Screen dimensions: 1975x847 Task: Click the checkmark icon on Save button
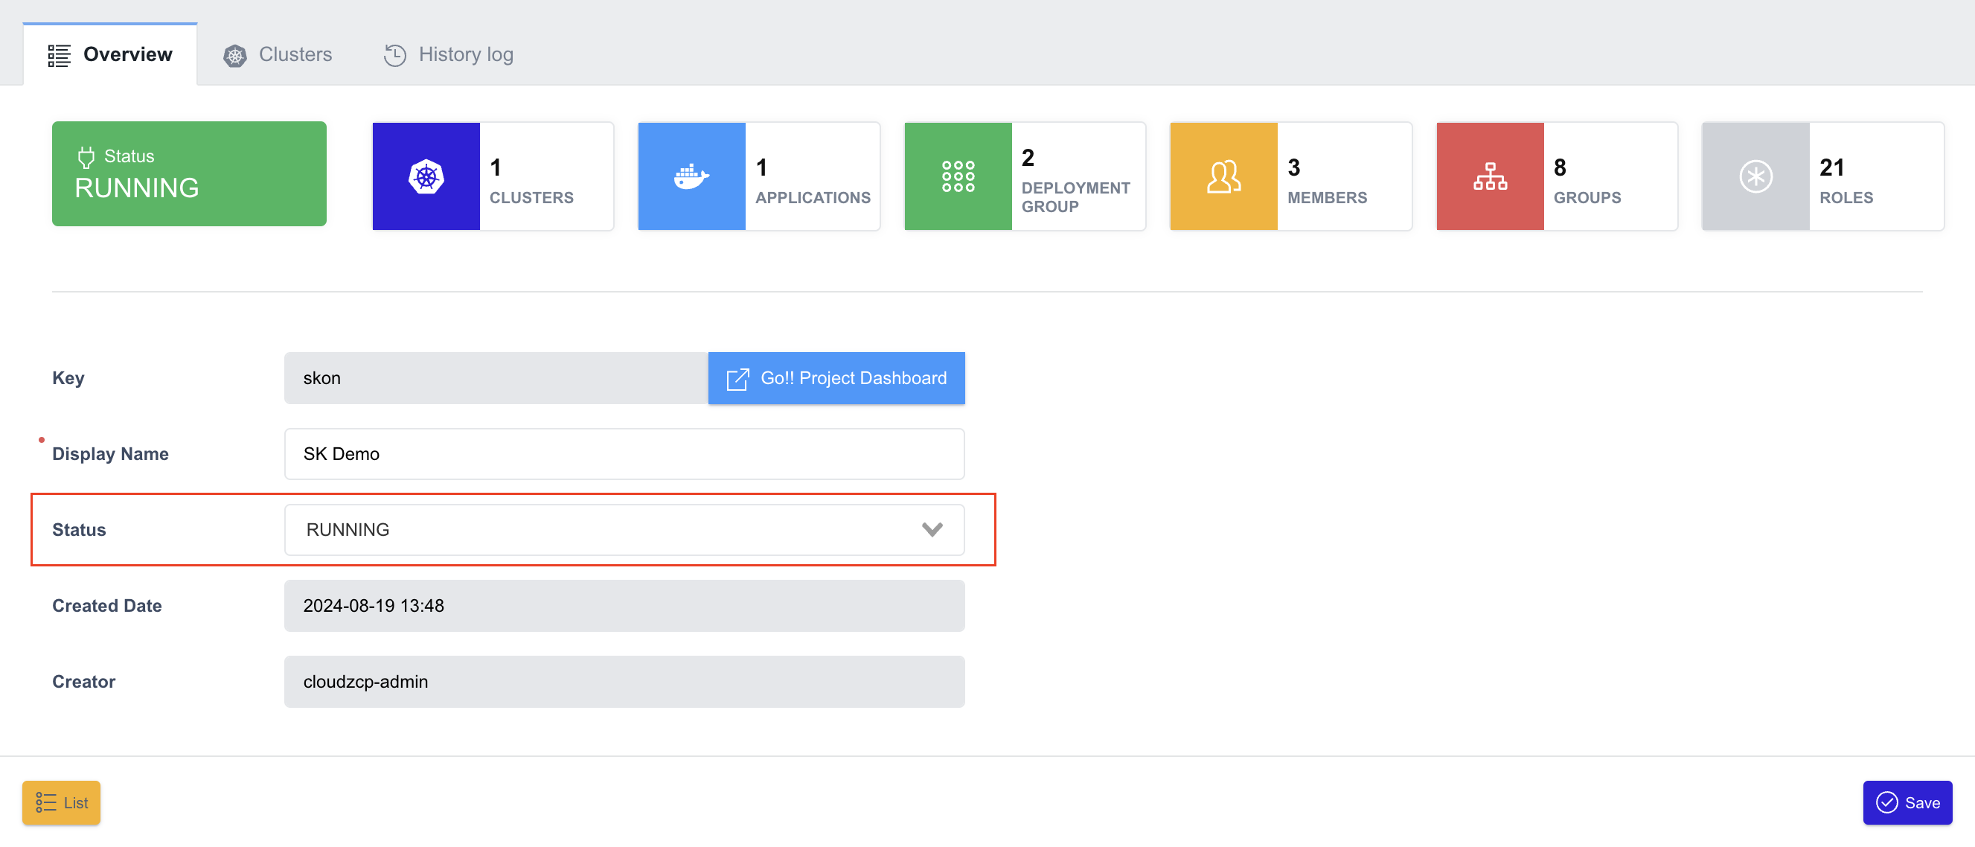click(x=1887, y=802)
